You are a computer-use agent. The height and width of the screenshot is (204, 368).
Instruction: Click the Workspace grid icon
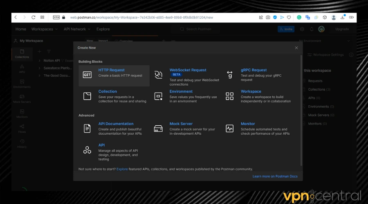pyautogui.click(x=229, y=96)
